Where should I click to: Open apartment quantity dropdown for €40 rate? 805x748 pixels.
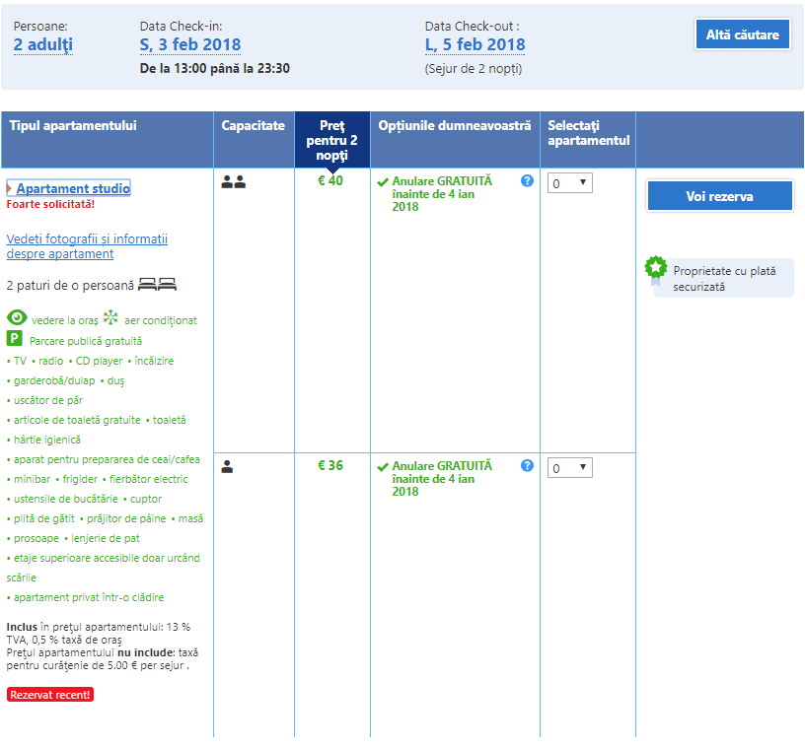click(x=569, y=183)
